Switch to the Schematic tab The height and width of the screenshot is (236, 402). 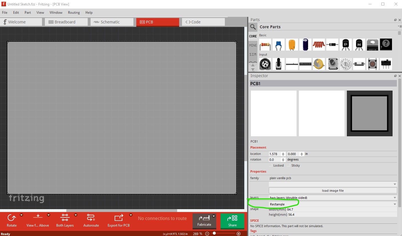[112, 22]
